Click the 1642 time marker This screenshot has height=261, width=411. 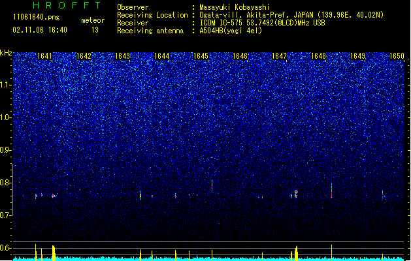click(84, 56)
